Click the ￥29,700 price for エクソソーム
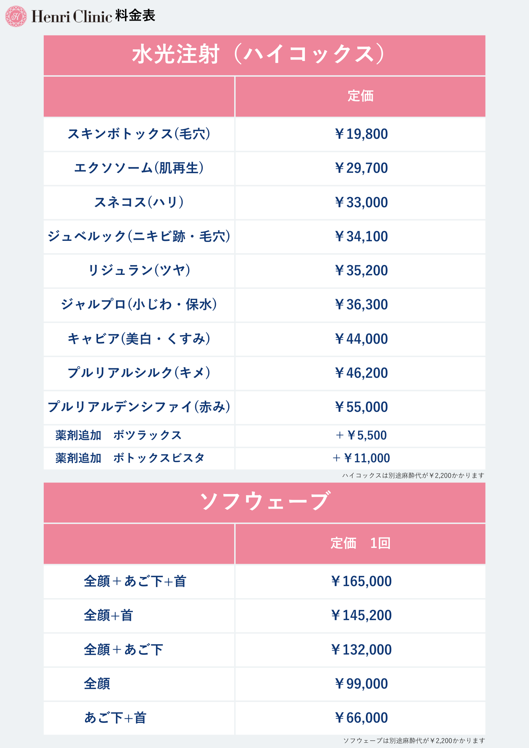529x748 pixels. tap(361, 168)
